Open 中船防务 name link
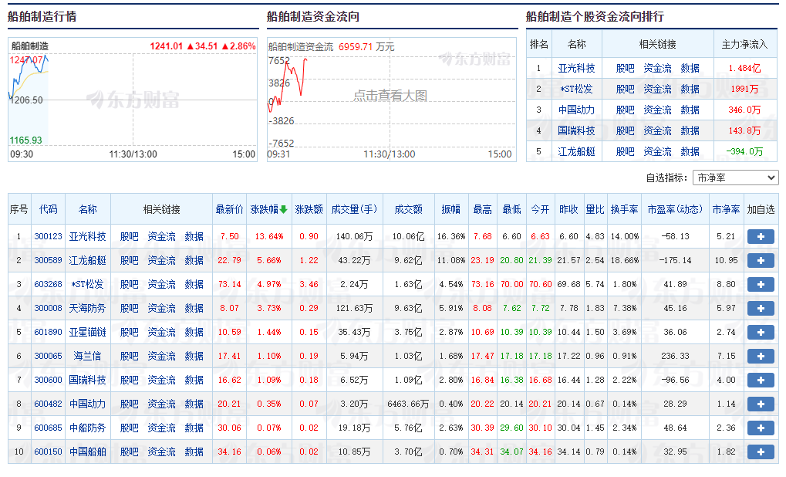The height and width of the screenshot is (477, 786). [x=88, y=428]
